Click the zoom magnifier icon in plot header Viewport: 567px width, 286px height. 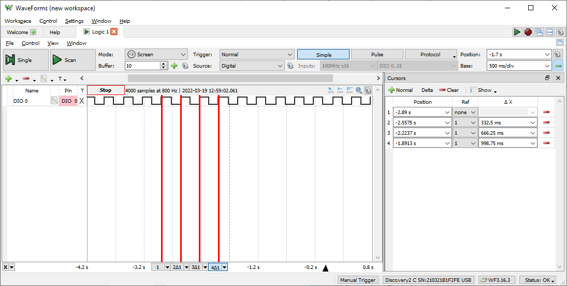pos(359,90)
